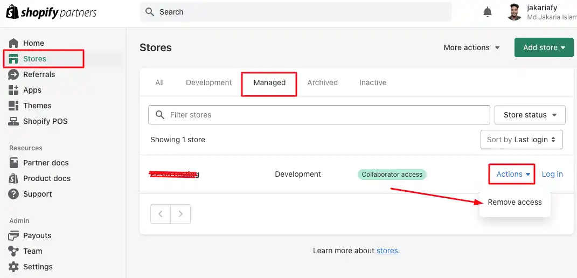Screen dimensions: 577x278
Task: Click the user profile avatar photo
Action: point(515,12)
